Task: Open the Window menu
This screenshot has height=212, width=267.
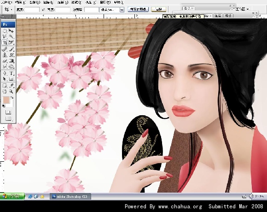Action: click(105, 2)
